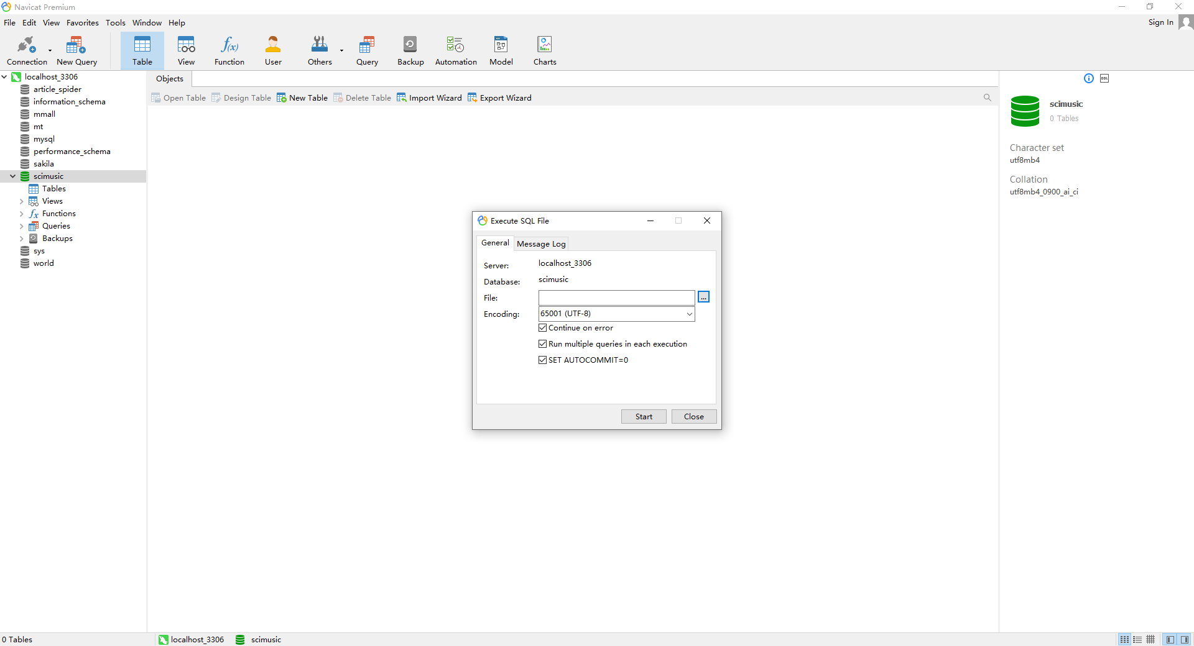Open the Query toolbar icon

pos(367,50)
